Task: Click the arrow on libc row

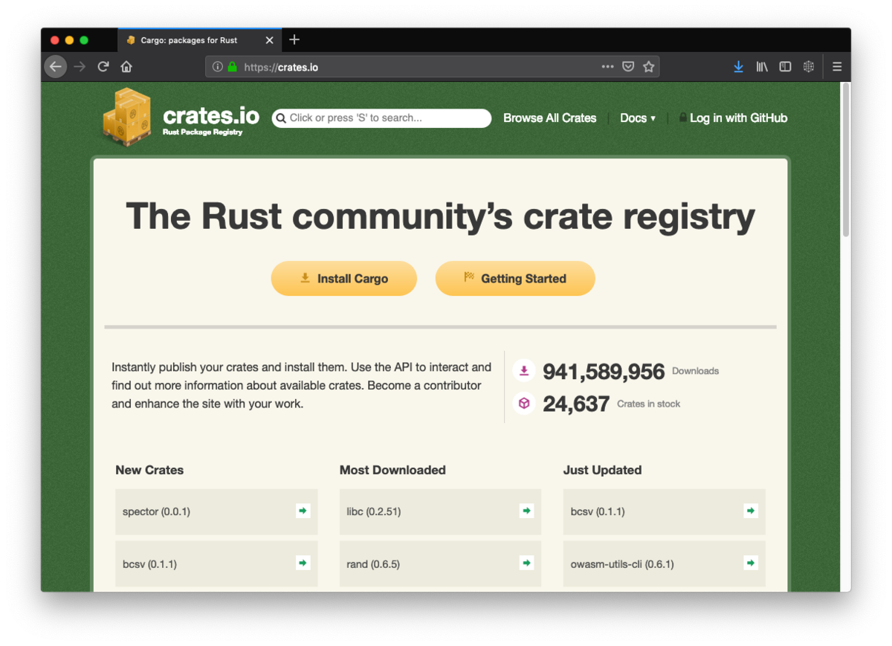Action: pyautogui.click(x=526, y=511)
